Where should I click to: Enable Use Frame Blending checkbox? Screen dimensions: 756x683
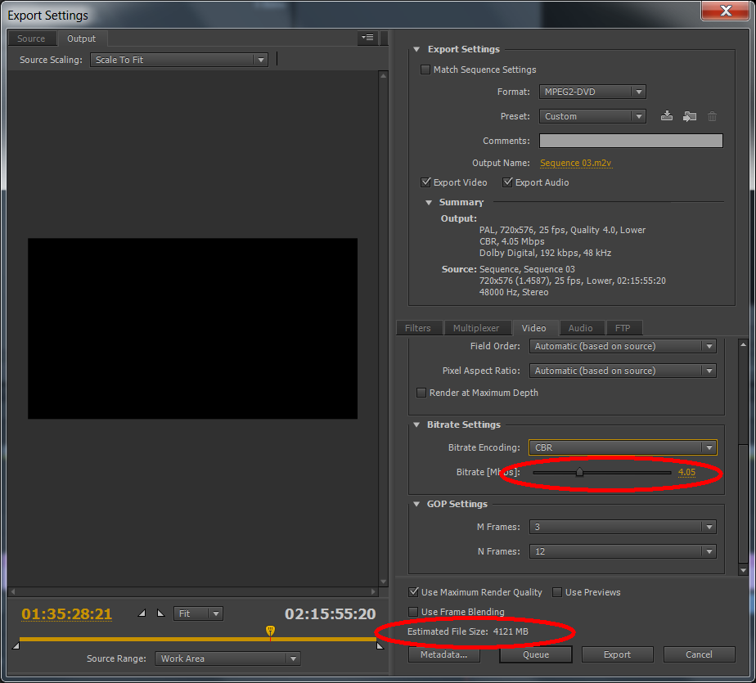click(x=413, y=612)
